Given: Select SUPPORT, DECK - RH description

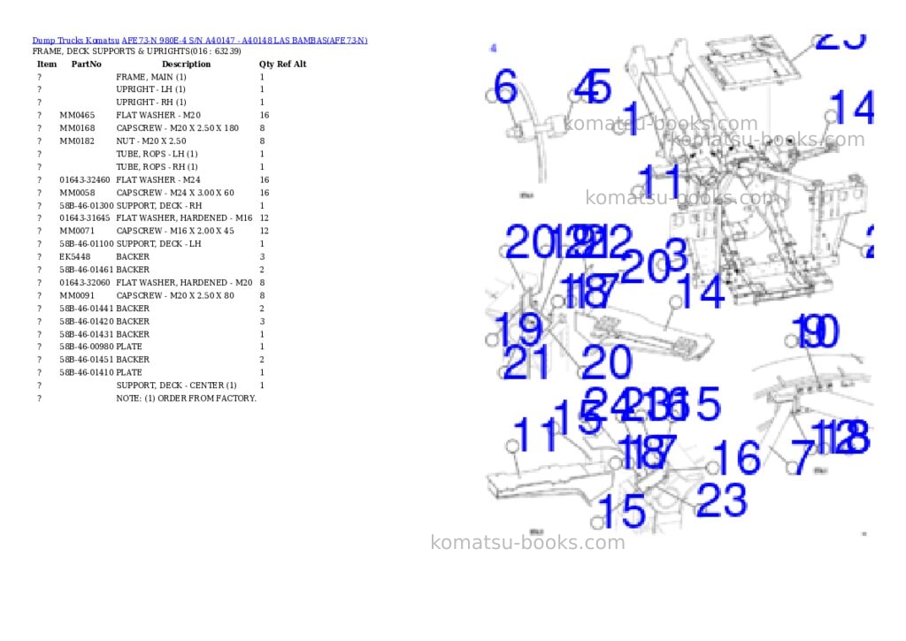Looking at the screenshot, I should 159,206.
